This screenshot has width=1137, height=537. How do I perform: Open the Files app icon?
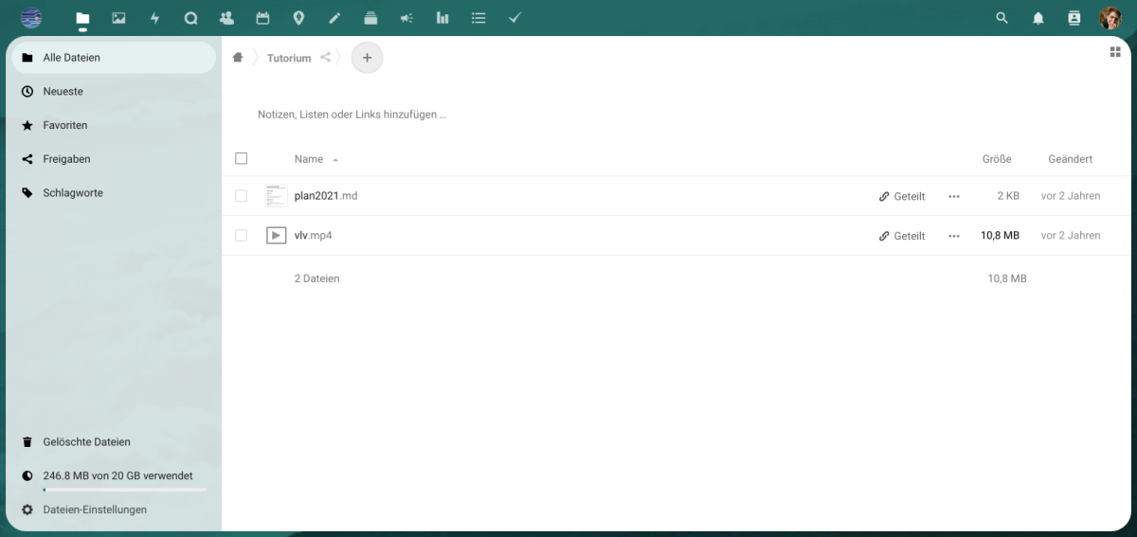pos(82,18)
